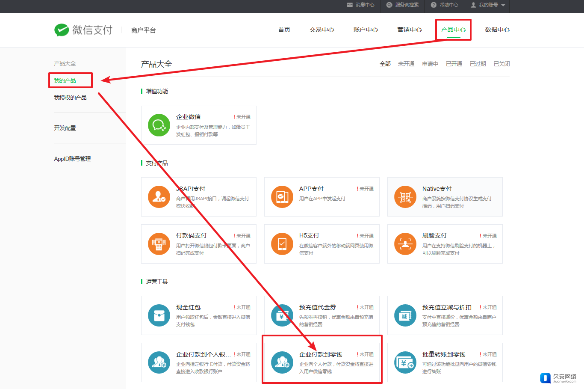Screen dimensions: 584x389
Task: Click the 刷脸支付 face scan icon
Action: [405, 244]
